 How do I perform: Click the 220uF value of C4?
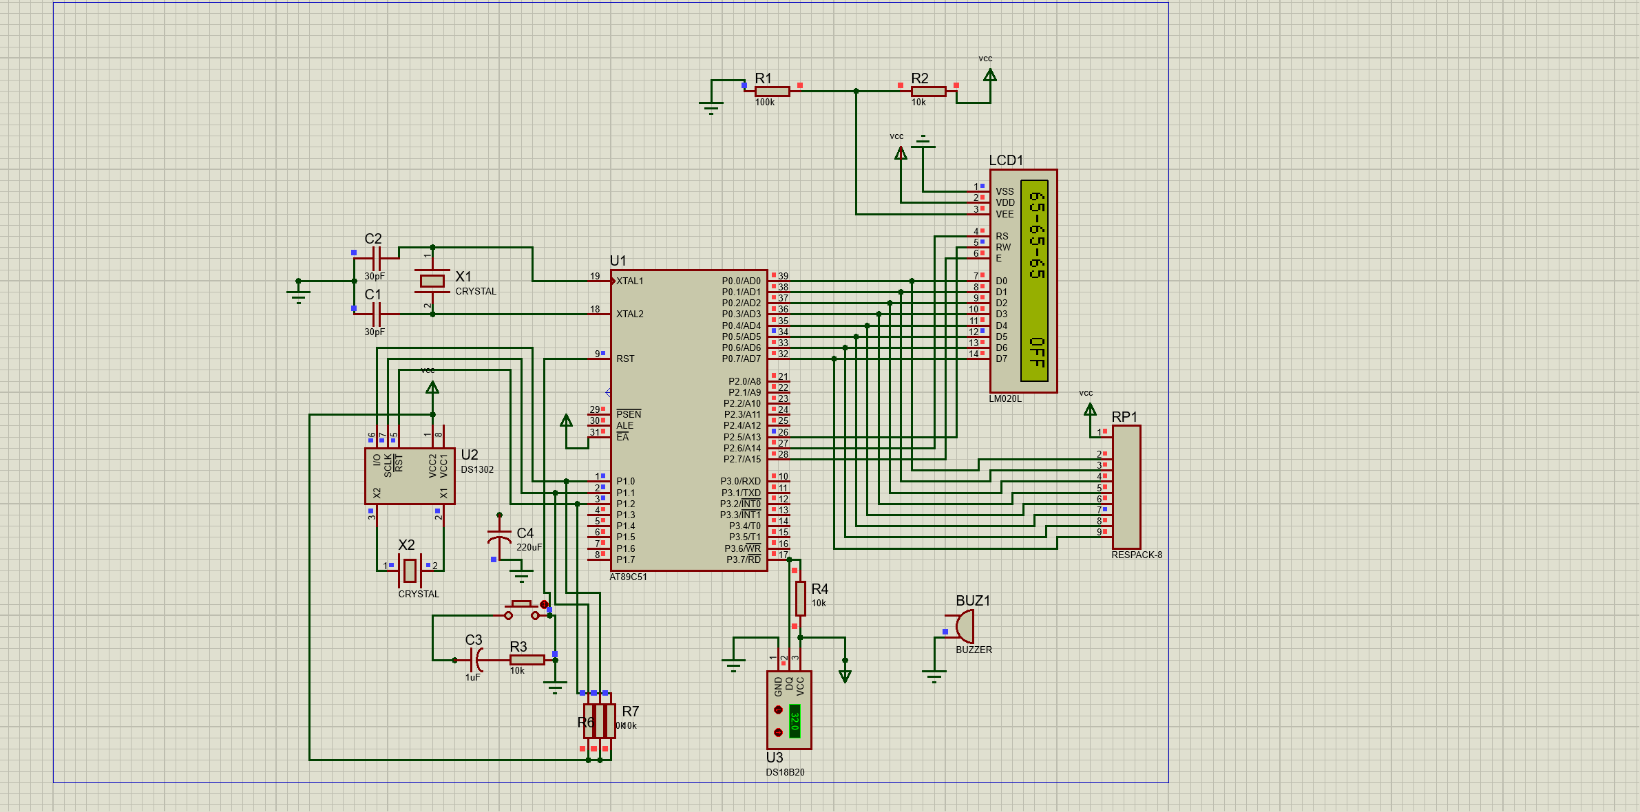(x=529, y=548)
